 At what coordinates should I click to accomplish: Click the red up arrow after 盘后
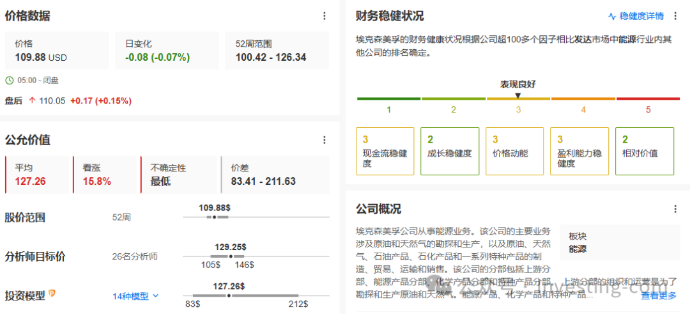(32, 101)
